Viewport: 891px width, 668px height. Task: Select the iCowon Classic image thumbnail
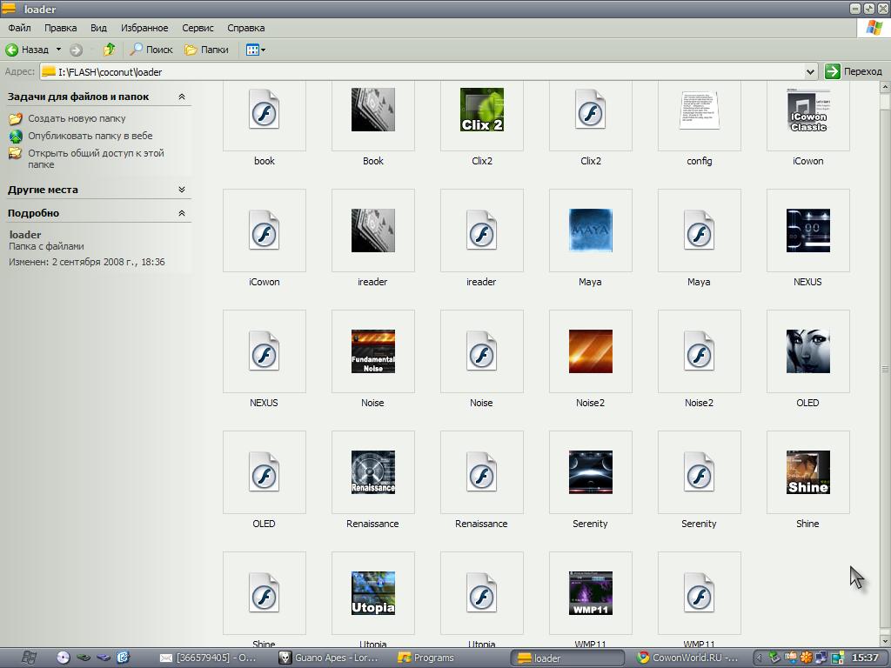point(808,109)
